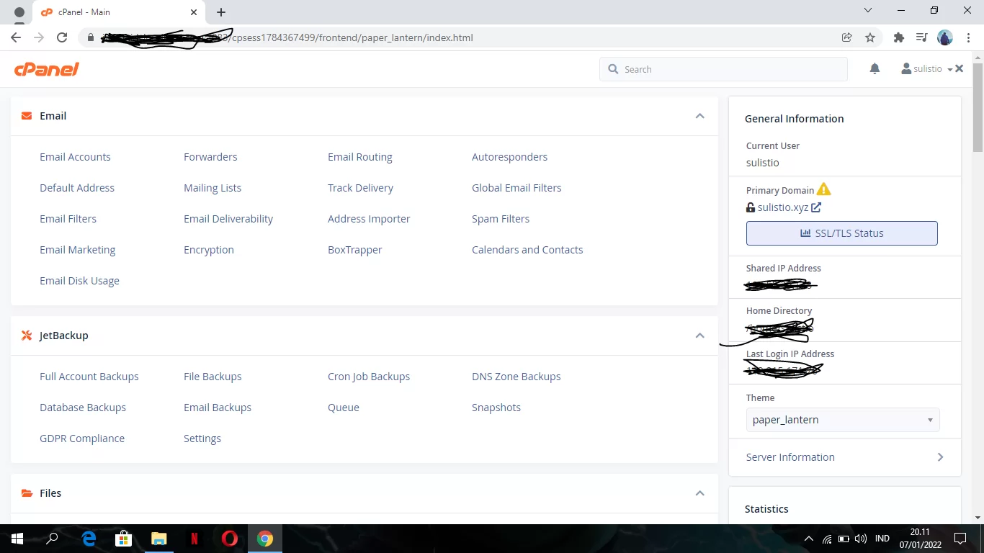This screenshot has width=984, height=553.
Task: Bookmark this page with the star icon
Action: [x=870, y=37]
